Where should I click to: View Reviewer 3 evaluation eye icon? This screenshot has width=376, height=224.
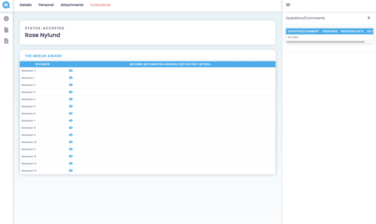coord(71,92)
